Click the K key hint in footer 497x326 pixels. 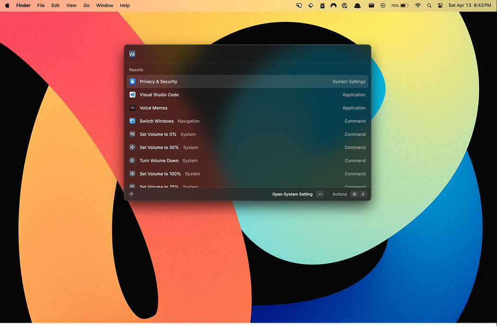(363, 194)
